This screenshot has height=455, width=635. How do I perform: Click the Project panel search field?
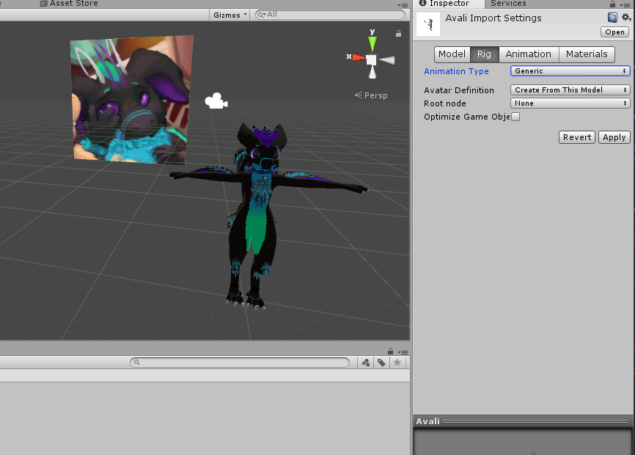pos(240,363)
